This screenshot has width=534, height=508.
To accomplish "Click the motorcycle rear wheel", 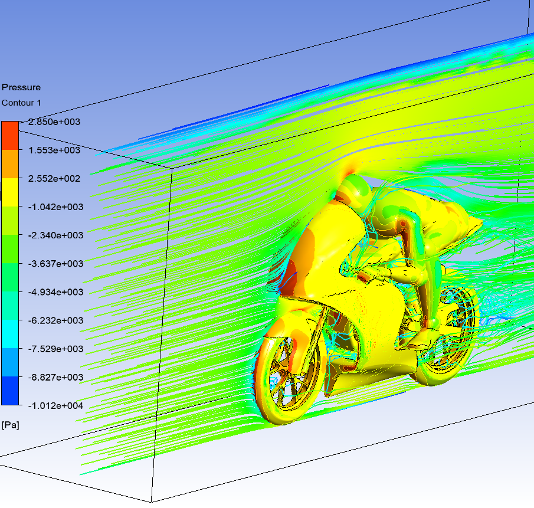I will coord(448,335).
